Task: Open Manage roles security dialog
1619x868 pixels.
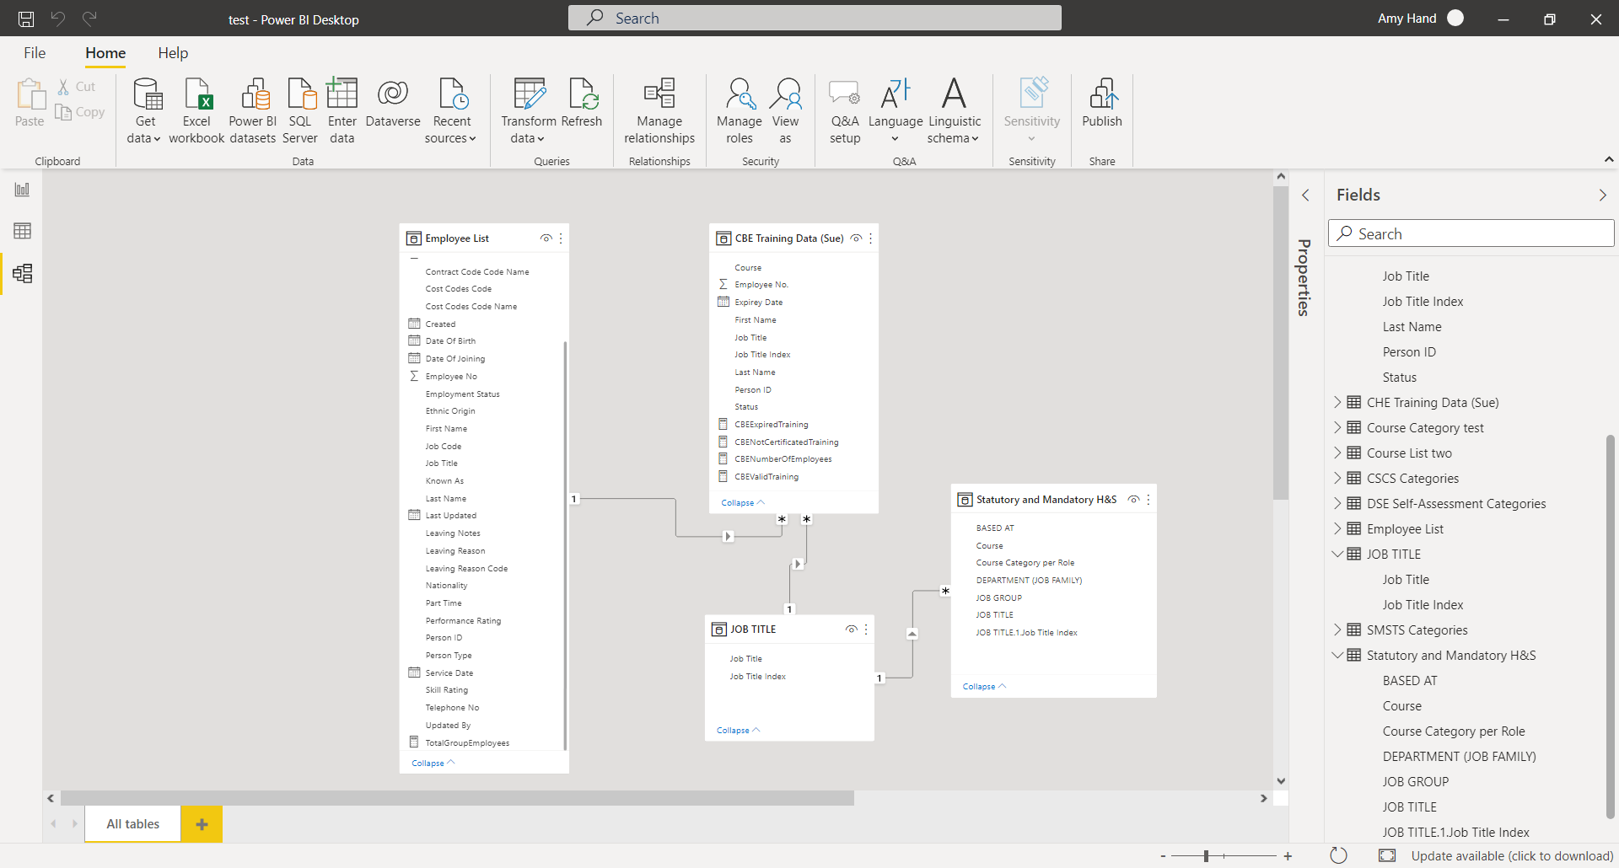Action: tap(740, 111)
